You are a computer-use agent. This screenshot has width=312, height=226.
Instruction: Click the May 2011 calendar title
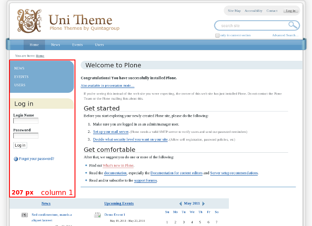(x=192, y=203)
